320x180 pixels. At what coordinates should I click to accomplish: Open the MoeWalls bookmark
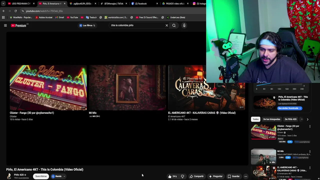click(x=21, y=17)
